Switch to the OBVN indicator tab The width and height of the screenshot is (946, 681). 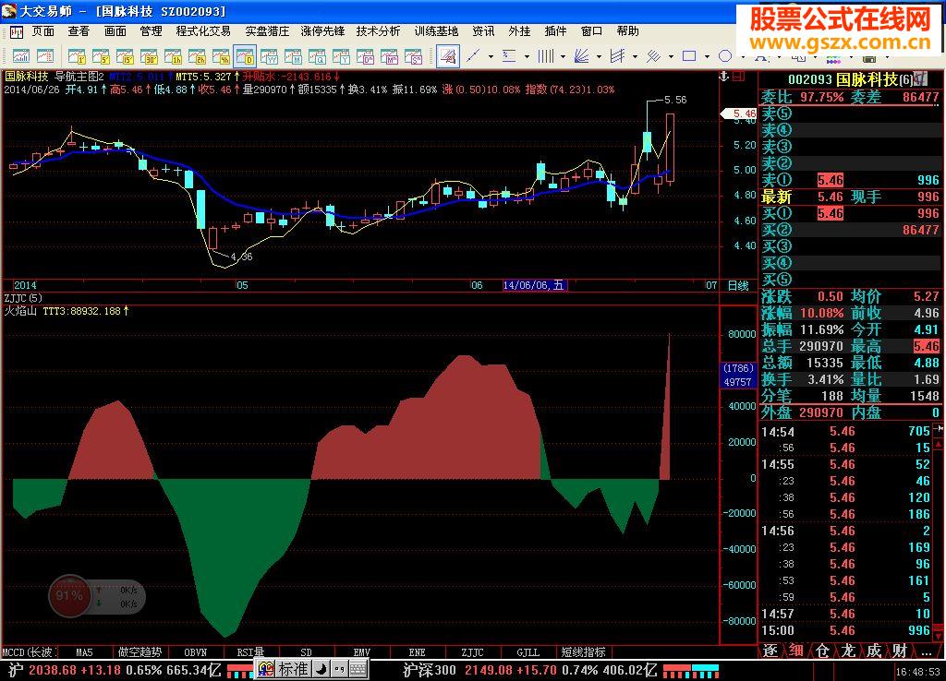(x=195, y=652)
